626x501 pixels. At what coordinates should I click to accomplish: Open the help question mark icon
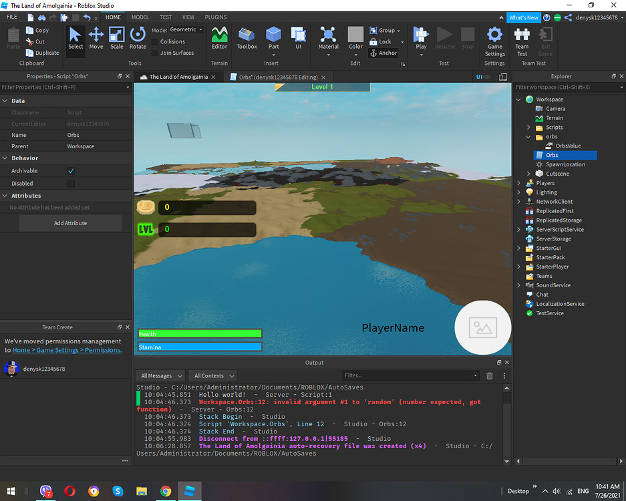point(546,17)
